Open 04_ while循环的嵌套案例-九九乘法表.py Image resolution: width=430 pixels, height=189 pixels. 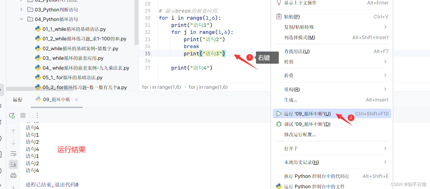coord(86,68)
